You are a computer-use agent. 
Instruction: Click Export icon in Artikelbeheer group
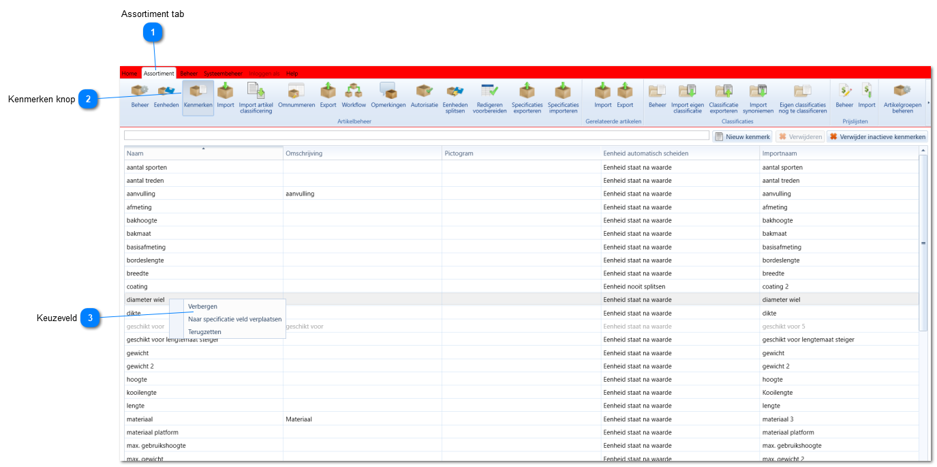(x=328, y=96)
